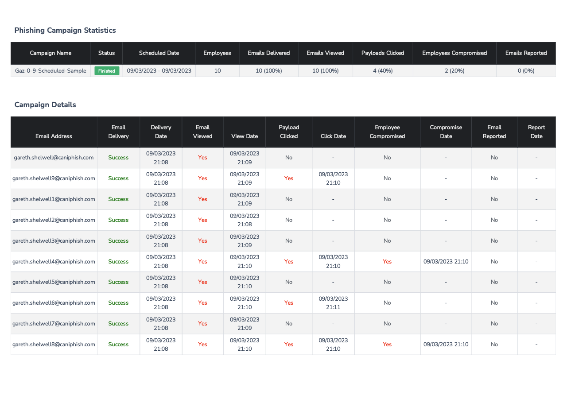Click the gareth.shelwell8@caniphish.com email entry

(x=54, y=345)
